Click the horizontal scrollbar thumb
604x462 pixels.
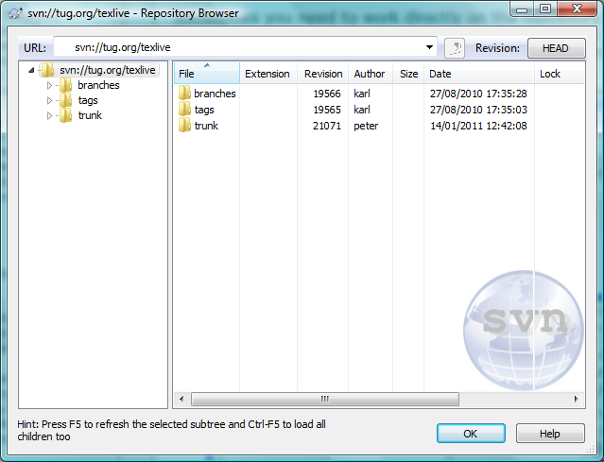325,399
